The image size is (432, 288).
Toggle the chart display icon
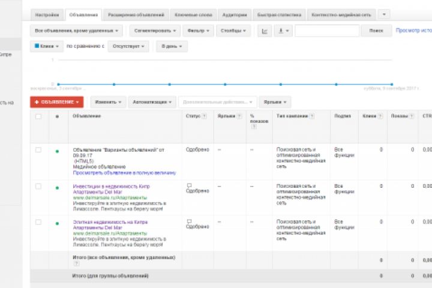pyautogui.click(x=265, y=31)
